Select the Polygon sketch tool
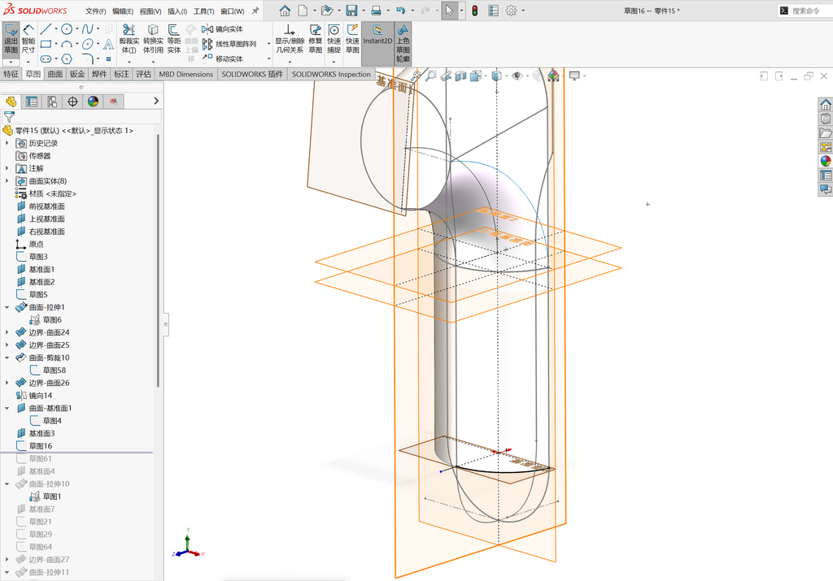 [67, 59]
